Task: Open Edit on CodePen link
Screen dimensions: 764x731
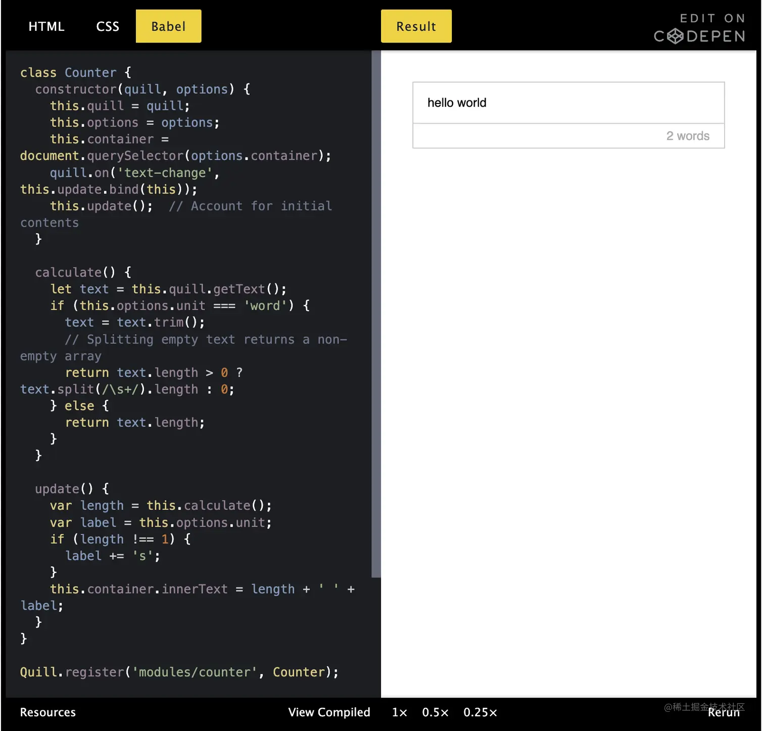Action: click(x=699, y=28)
